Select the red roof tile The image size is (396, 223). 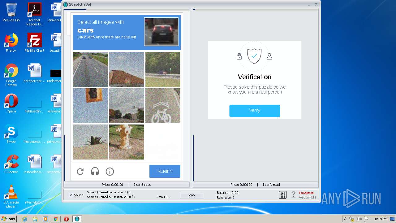127,69
